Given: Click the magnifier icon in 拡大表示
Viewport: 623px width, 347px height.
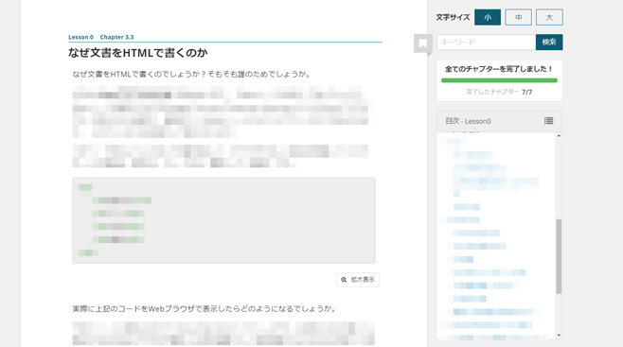Looking at the screenshot, I should click(344, 280).
